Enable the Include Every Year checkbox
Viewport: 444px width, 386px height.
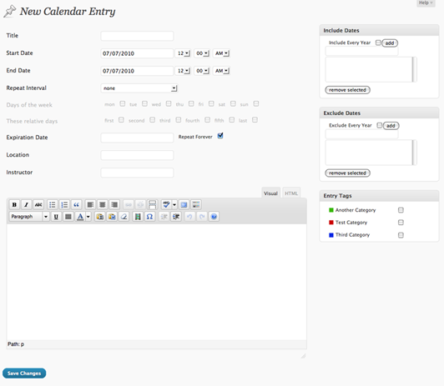click(x=378, y=43)
